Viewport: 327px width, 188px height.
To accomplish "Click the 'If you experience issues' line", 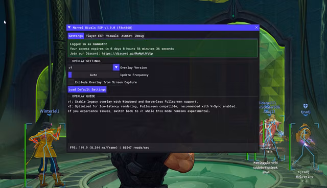I will tap(139, 111).
